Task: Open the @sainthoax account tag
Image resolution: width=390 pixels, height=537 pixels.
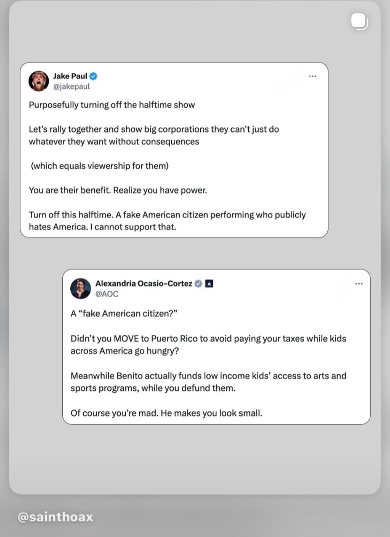Action: point(55,517)
